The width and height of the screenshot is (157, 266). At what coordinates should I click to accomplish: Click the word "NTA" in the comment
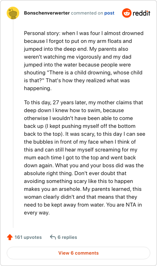131,205
